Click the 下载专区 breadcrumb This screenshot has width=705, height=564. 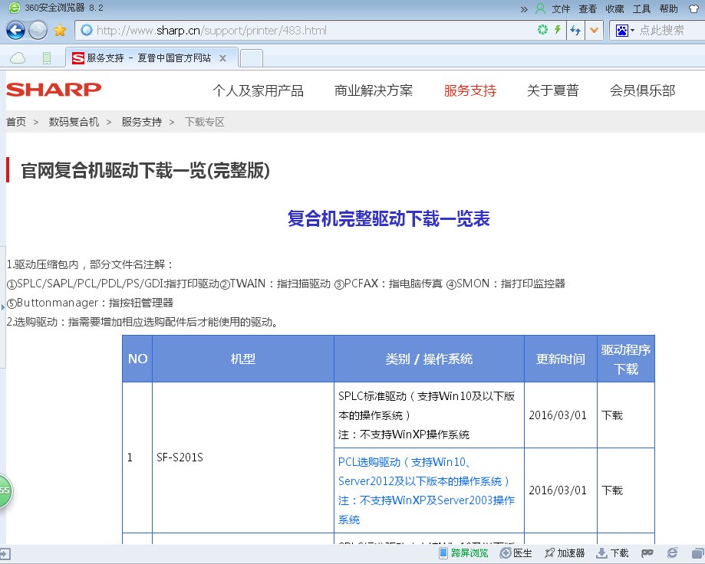click(205, 122)
